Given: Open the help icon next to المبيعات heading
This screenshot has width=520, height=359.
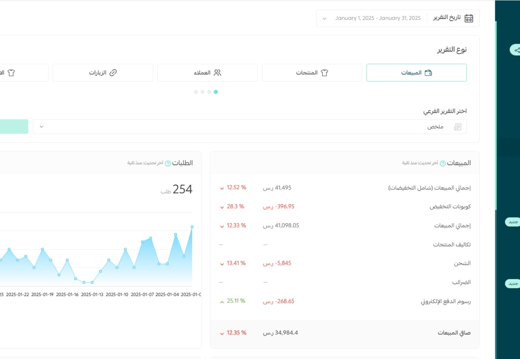Looking at the screenshot, I should click(442, 163).
